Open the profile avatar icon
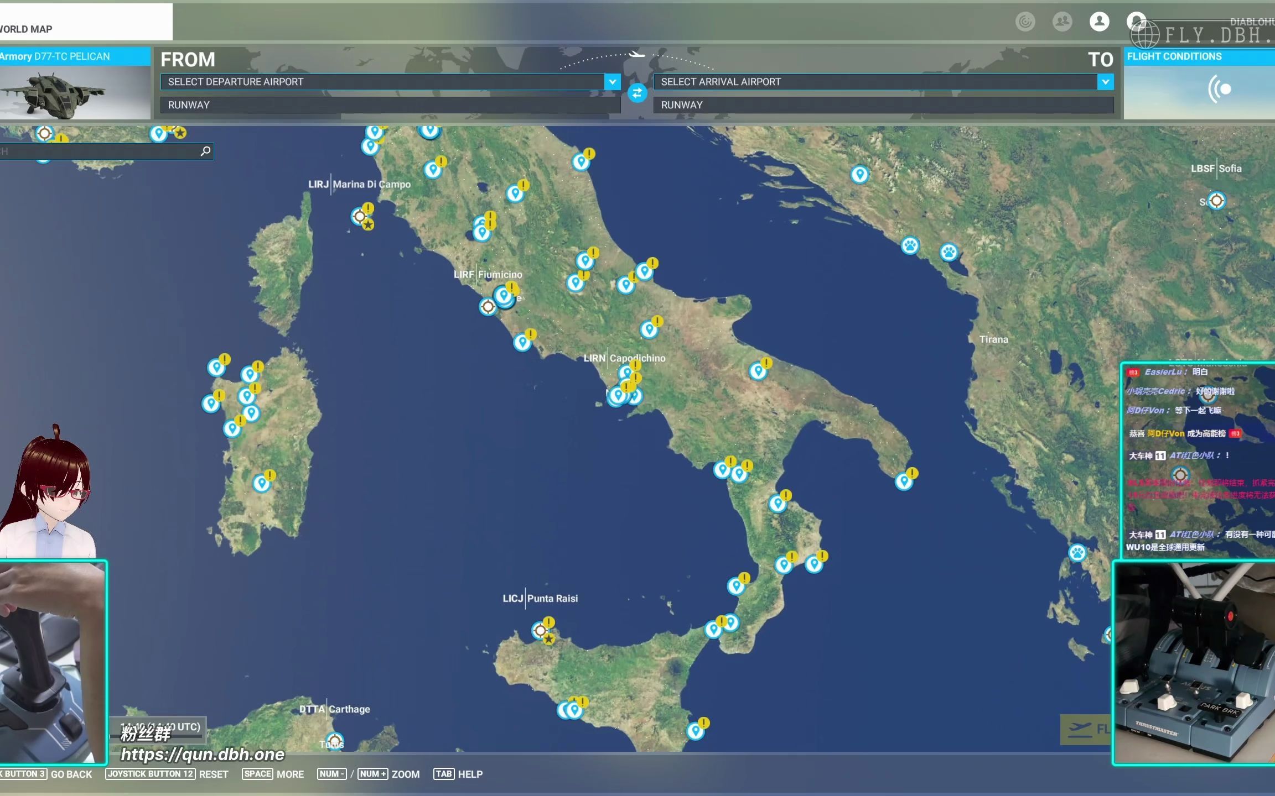Screen dimensions: 1275x796 [1099, 22]
